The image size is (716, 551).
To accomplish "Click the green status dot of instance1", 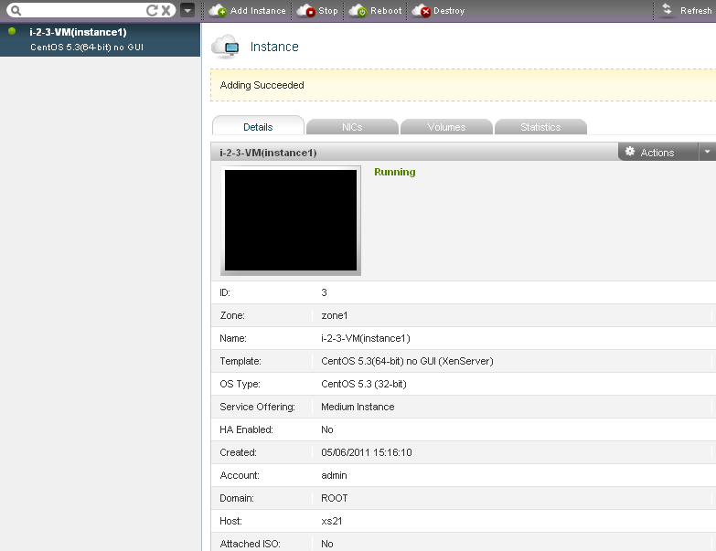I will coord(12,31).
